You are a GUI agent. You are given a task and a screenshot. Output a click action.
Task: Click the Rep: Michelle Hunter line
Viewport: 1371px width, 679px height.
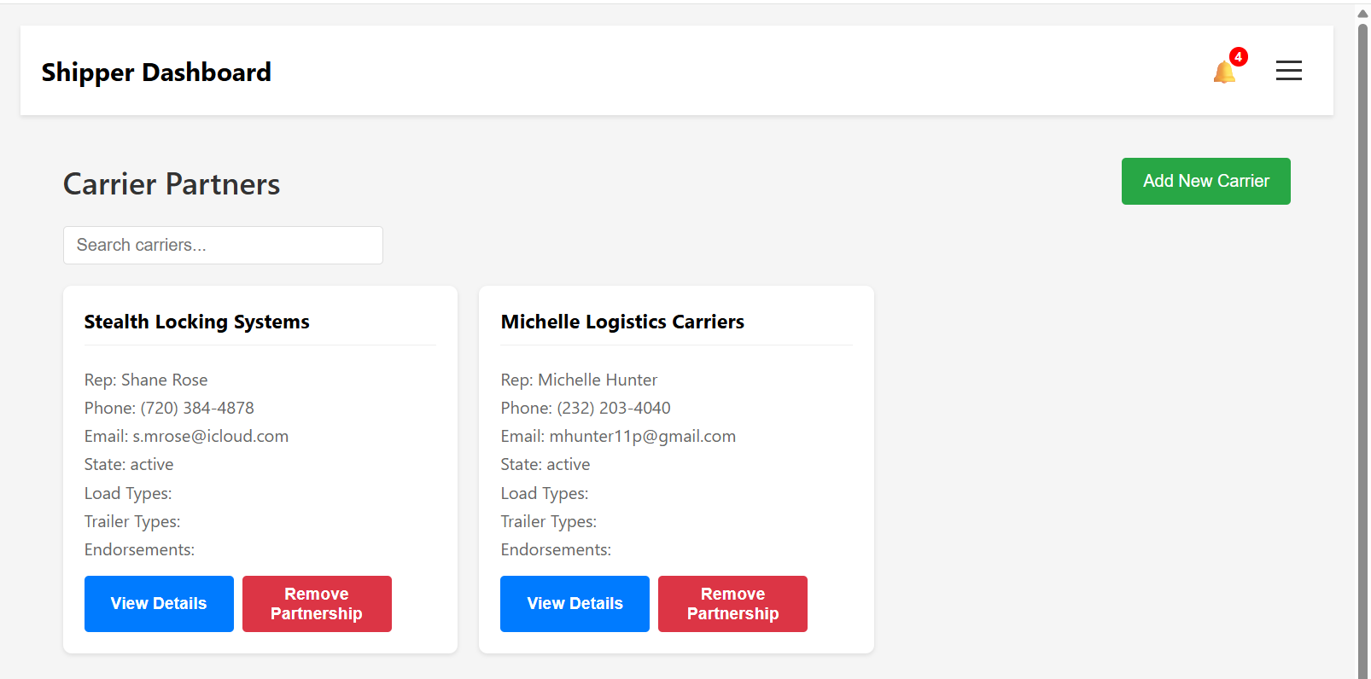579,380
